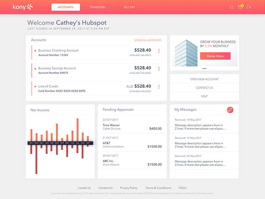Screen dimensions: 265x199
Task: Click the MAR label in Net Income chart
Action: 57,143
